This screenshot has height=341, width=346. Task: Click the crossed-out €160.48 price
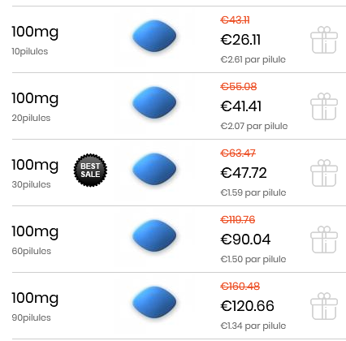[x=240, y=286]
